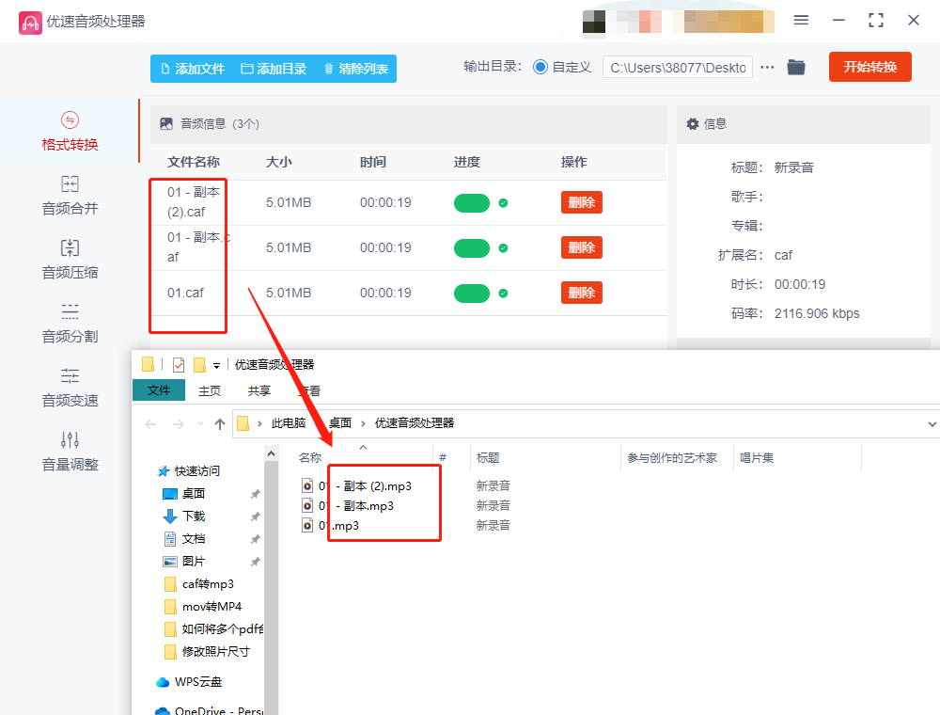This screenshot has width=940, height=715.
Task: Select the 音量调整 sidebar function
Action: [69, 452]
